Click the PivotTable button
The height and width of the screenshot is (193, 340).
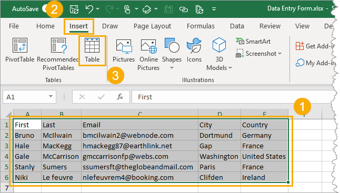(19, 50)
